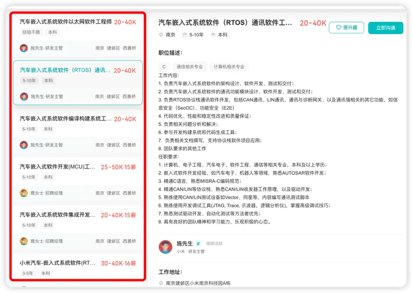
Task: Click recruiter avatar in the selected RTOS card
Action: click(24, 97)
